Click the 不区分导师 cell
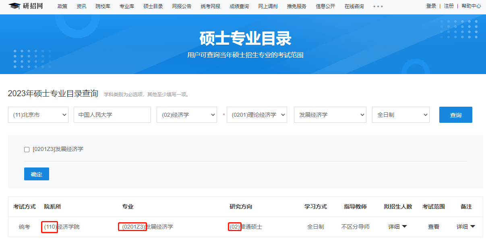 tap(355, 227)
